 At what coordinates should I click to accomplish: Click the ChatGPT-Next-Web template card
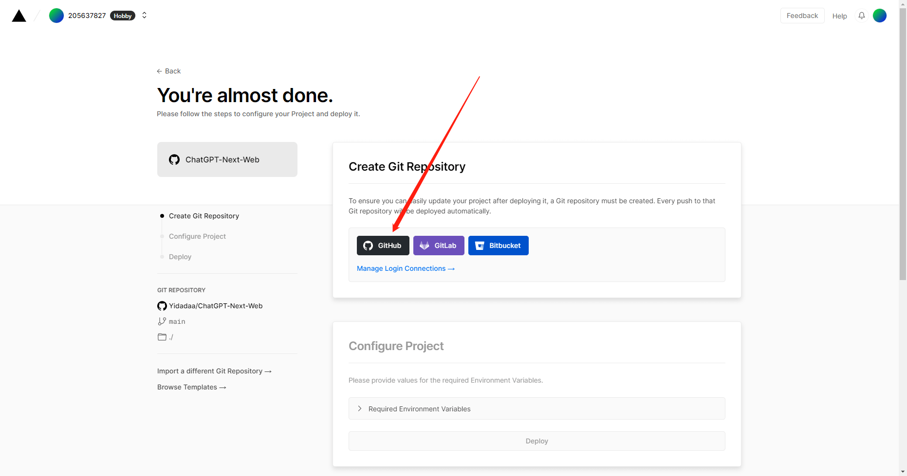coord(227,159)
